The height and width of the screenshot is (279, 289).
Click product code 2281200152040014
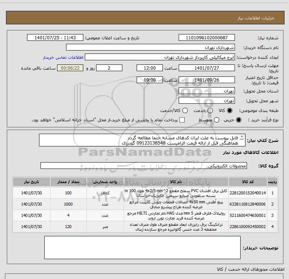coord(248,193)
